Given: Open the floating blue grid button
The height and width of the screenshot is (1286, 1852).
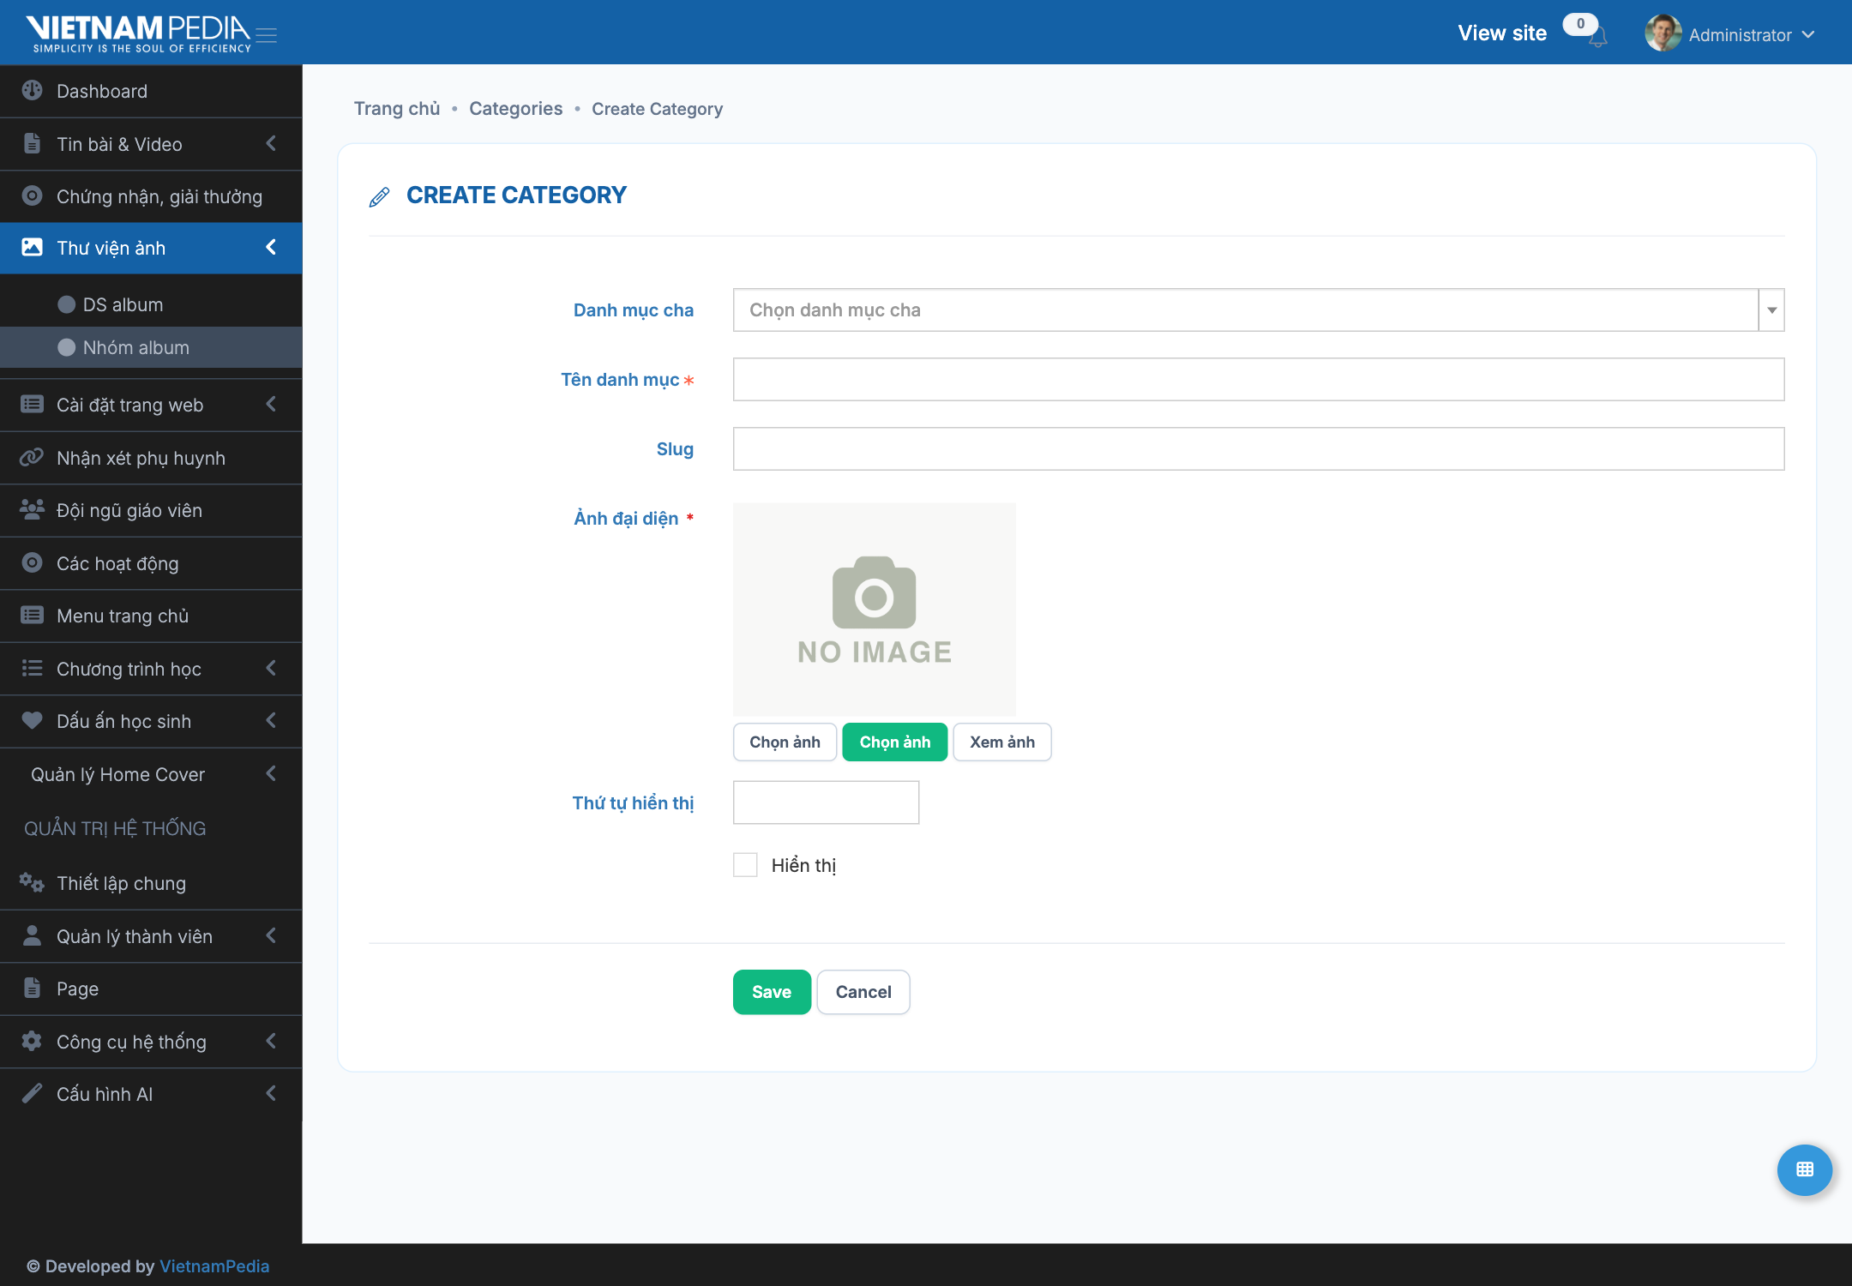Looking at the screenshot, I should click(x=1804, y=1169).
